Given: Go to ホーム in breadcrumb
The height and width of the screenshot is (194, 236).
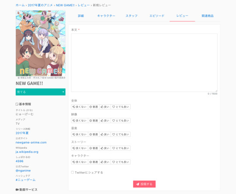Looking at the screenshot, I should pyautogui.click(x=20, y=5).
